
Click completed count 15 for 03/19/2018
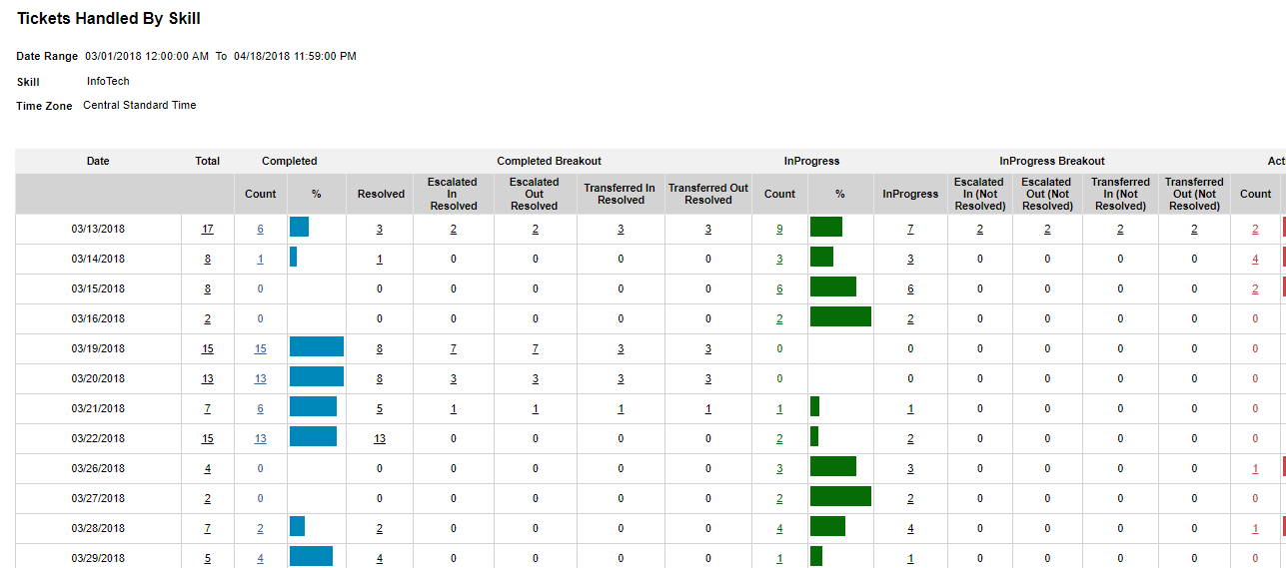(x=260, y=349)
